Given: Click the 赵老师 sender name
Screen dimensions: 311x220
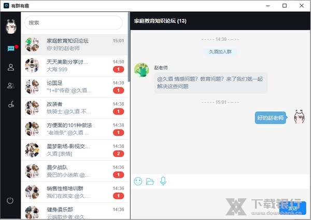Looking at the screenshot, I should (161, 68).
